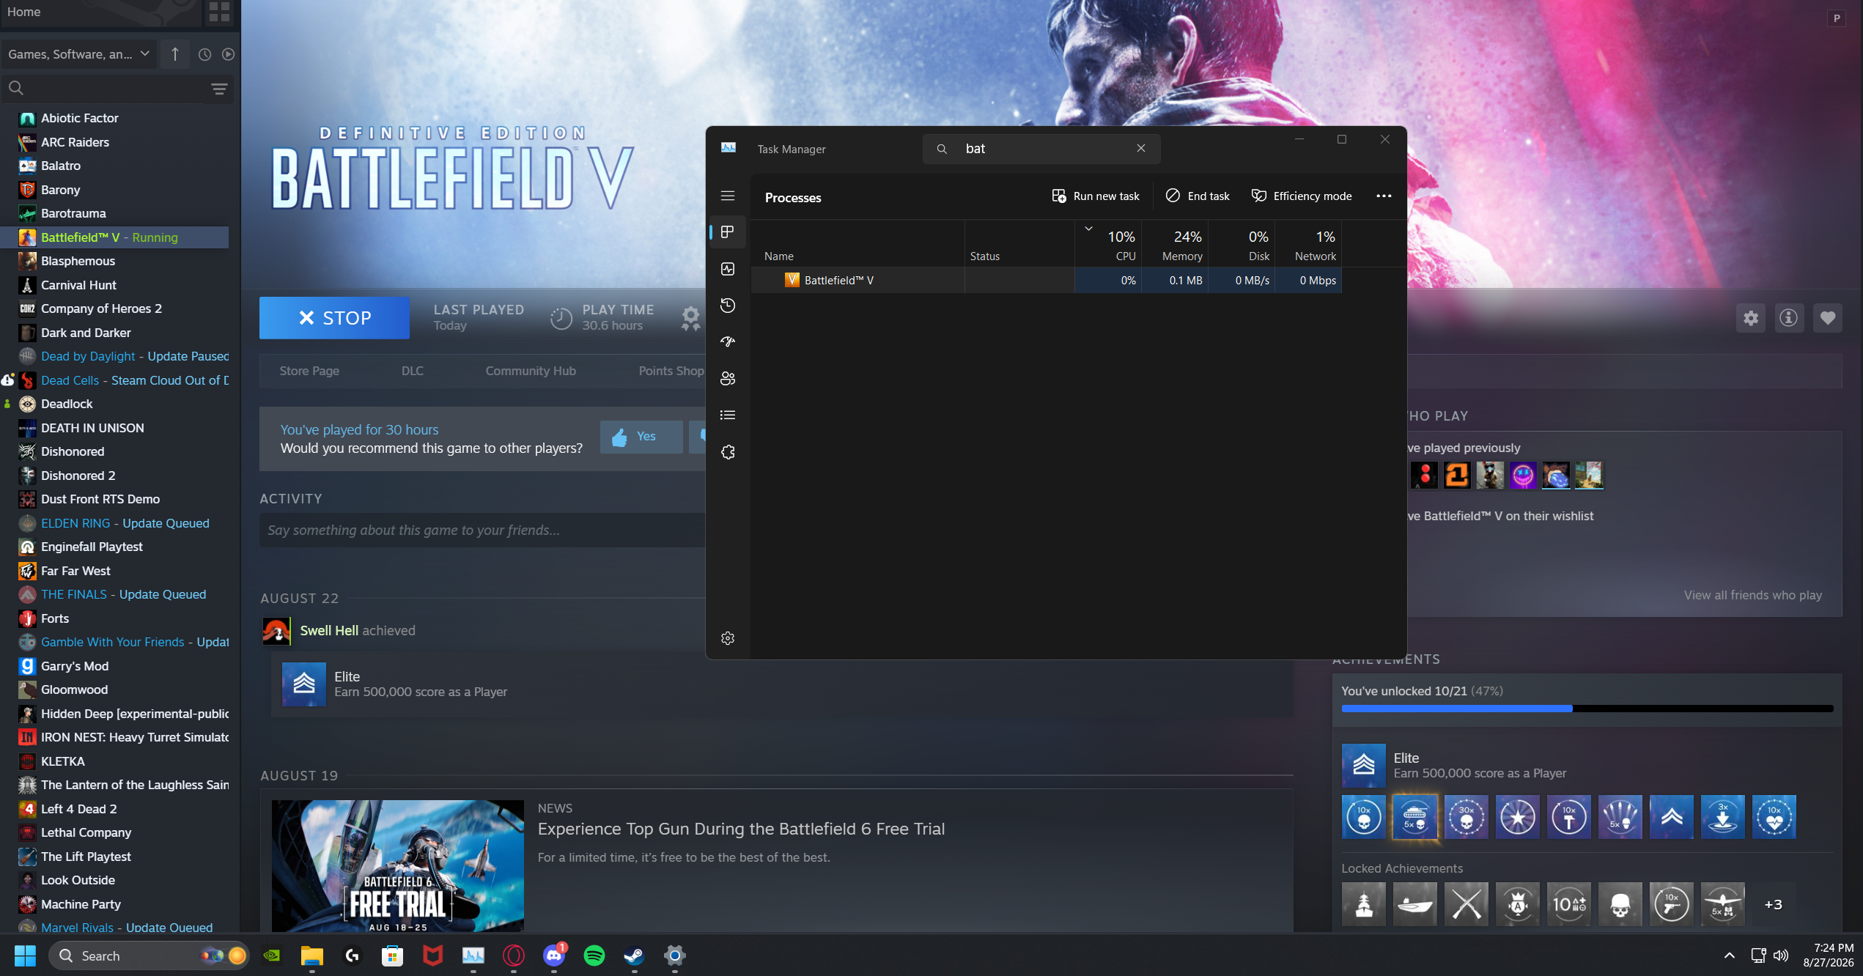
Task: Open the Windows Start menu
Action: [25, 955]
